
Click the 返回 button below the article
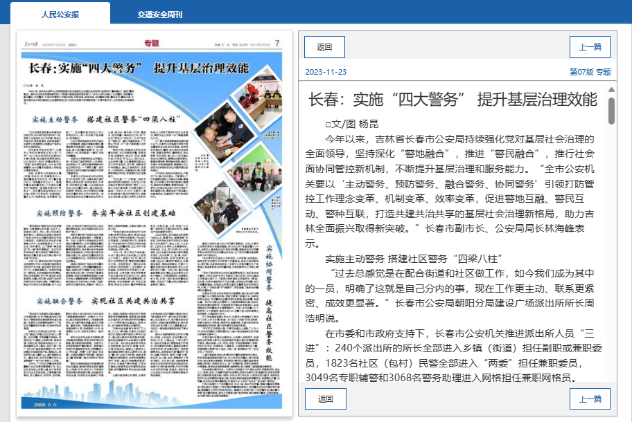(x=325, y=398)
